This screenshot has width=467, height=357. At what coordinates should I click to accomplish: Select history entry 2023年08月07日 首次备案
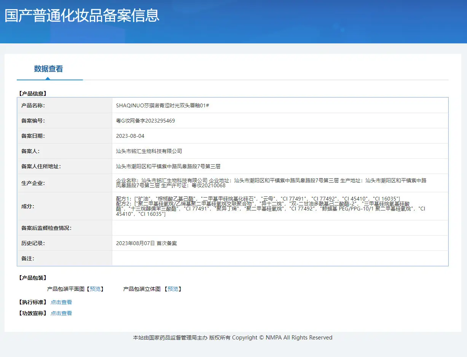tap(147, 243)
